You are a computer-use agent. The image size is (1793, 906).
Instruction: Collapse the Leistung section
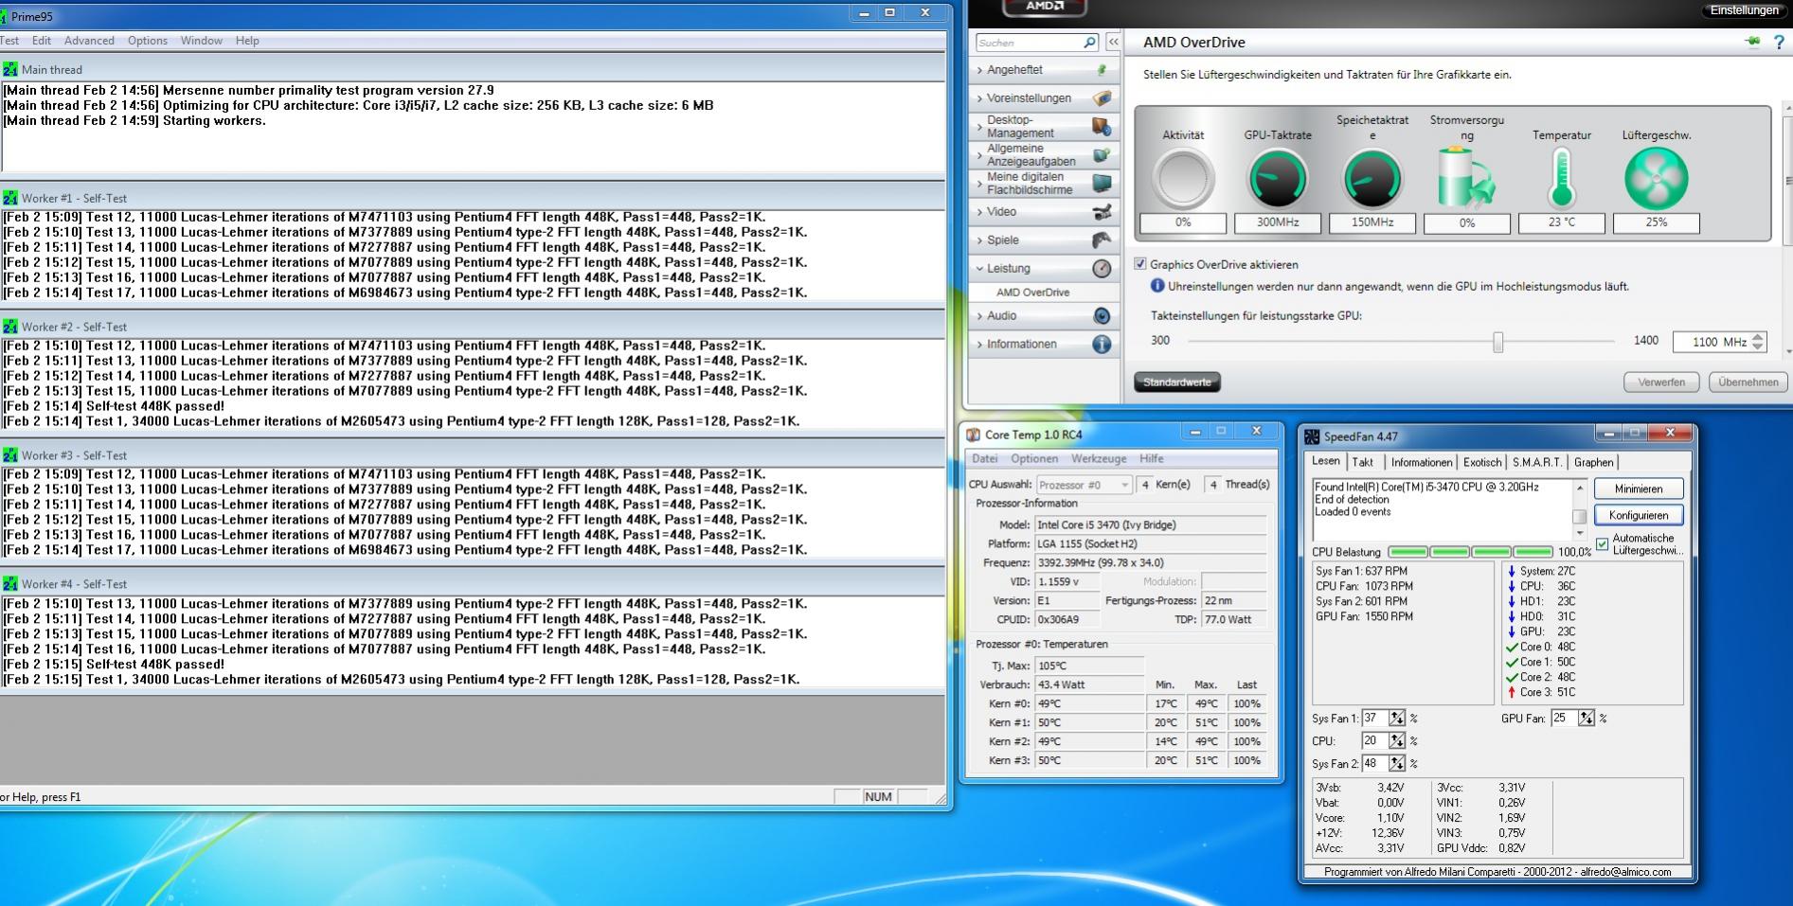(x=980, y=268)
